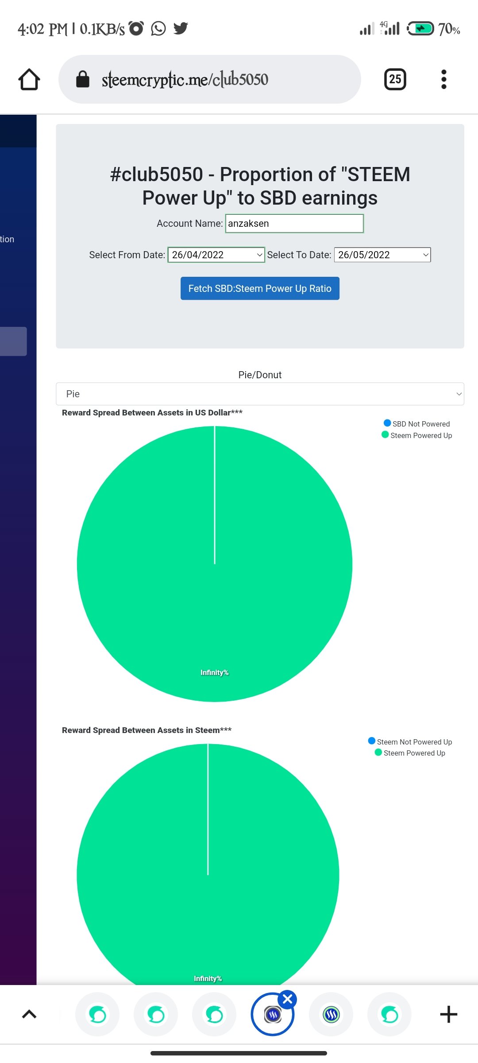Viewport: 478px width, 1063px height.
Task: Open the browser three-dot menu
Action: point(443,80)
